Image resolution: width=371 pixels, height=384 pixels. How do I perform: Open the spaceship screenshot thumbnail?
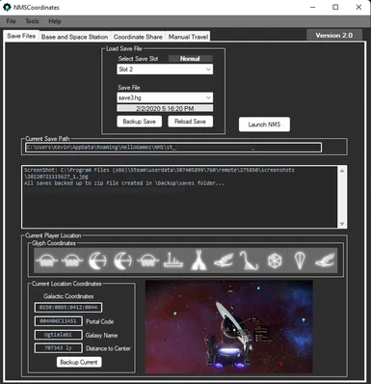229,327
